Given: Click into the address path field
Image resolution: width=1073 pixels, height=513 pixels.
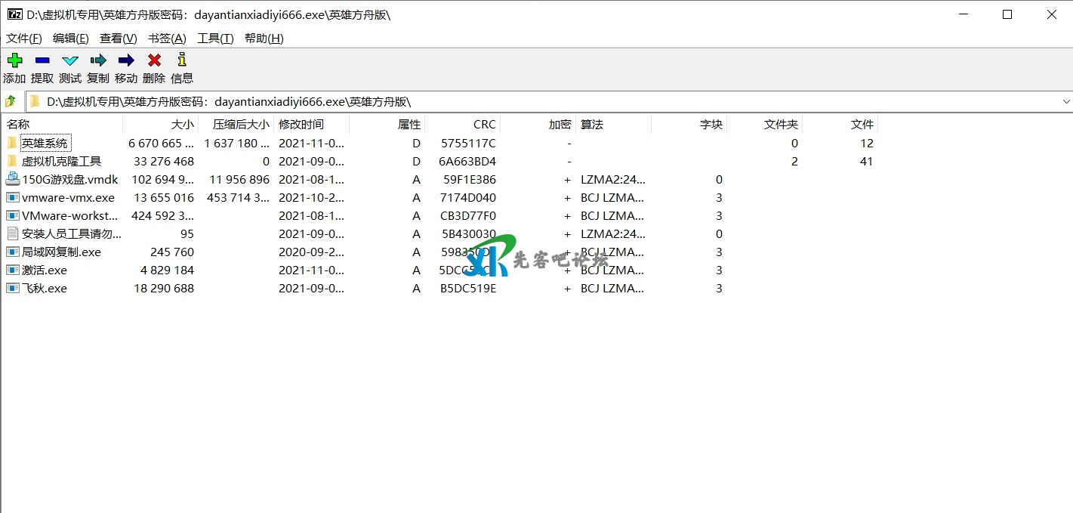Looking at the screenshot, I should [x=529, y=101].
